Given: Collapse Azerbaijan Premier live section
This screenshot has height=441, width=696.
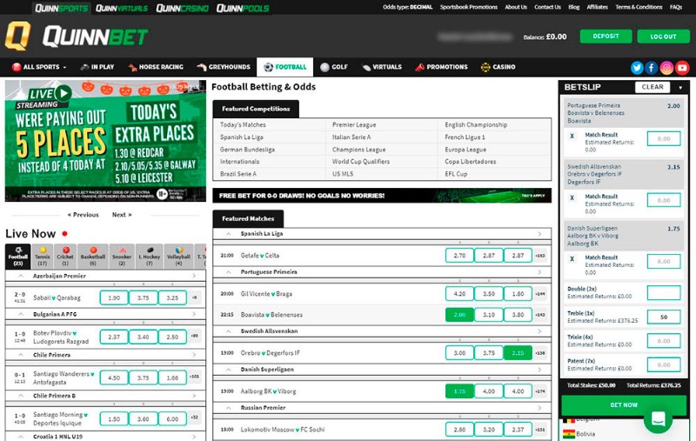Looking at the screenshot, I should click(x=20, y=276).
